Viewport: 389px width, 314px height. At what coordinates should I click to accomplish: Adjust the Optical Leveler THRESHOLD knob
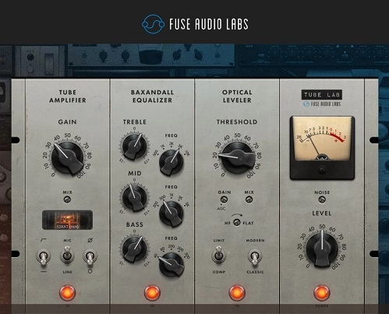(237, 157)
